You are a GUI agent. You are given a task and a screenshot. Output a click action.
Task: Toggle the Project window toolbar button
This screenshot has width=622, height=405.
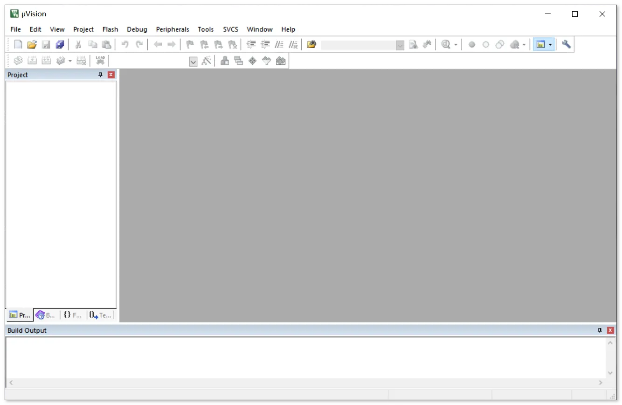pyautogui.click(x=541, y=44)
